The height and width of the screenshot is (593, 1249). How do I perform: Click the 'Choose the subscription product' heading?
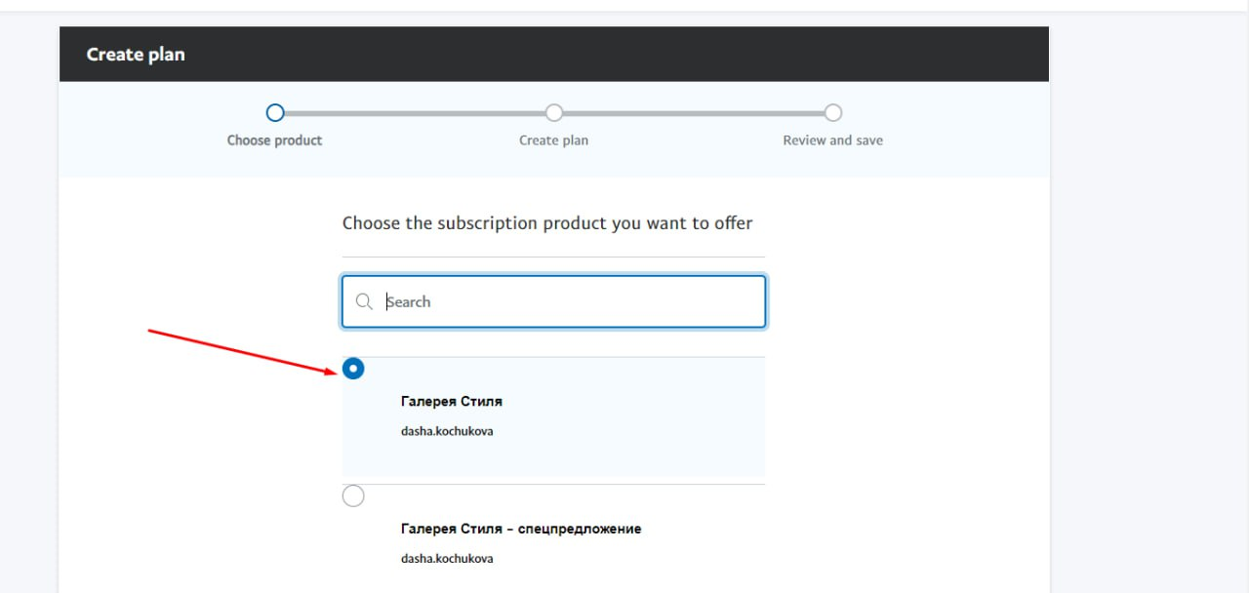pyautogui.click(x=547, y=223)
